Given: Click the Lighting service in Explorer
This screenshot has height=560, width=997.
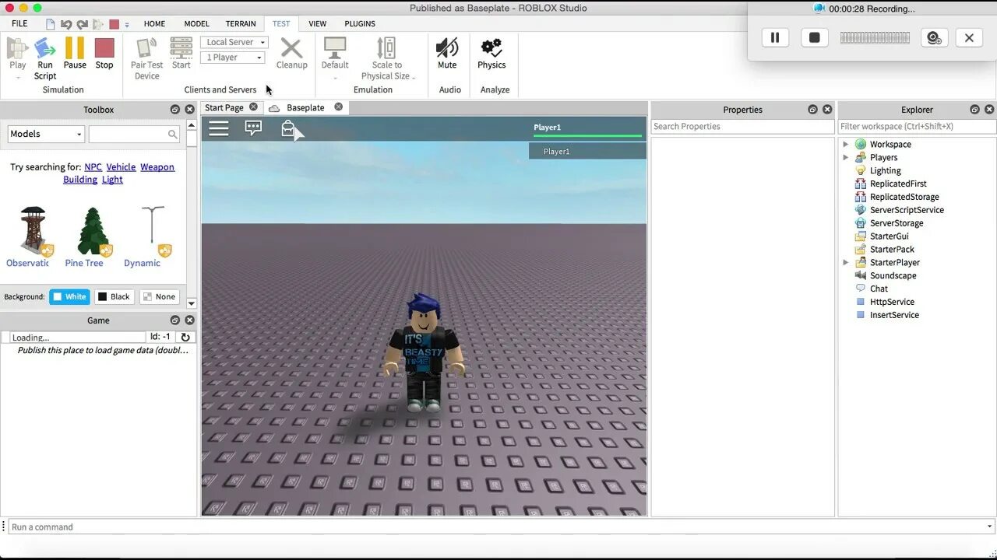Looking at the screenshot, I should point(885,171).
